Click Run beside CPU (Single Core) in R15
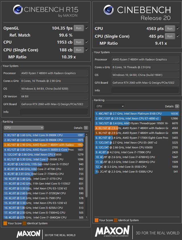 (x=78, y=50)
